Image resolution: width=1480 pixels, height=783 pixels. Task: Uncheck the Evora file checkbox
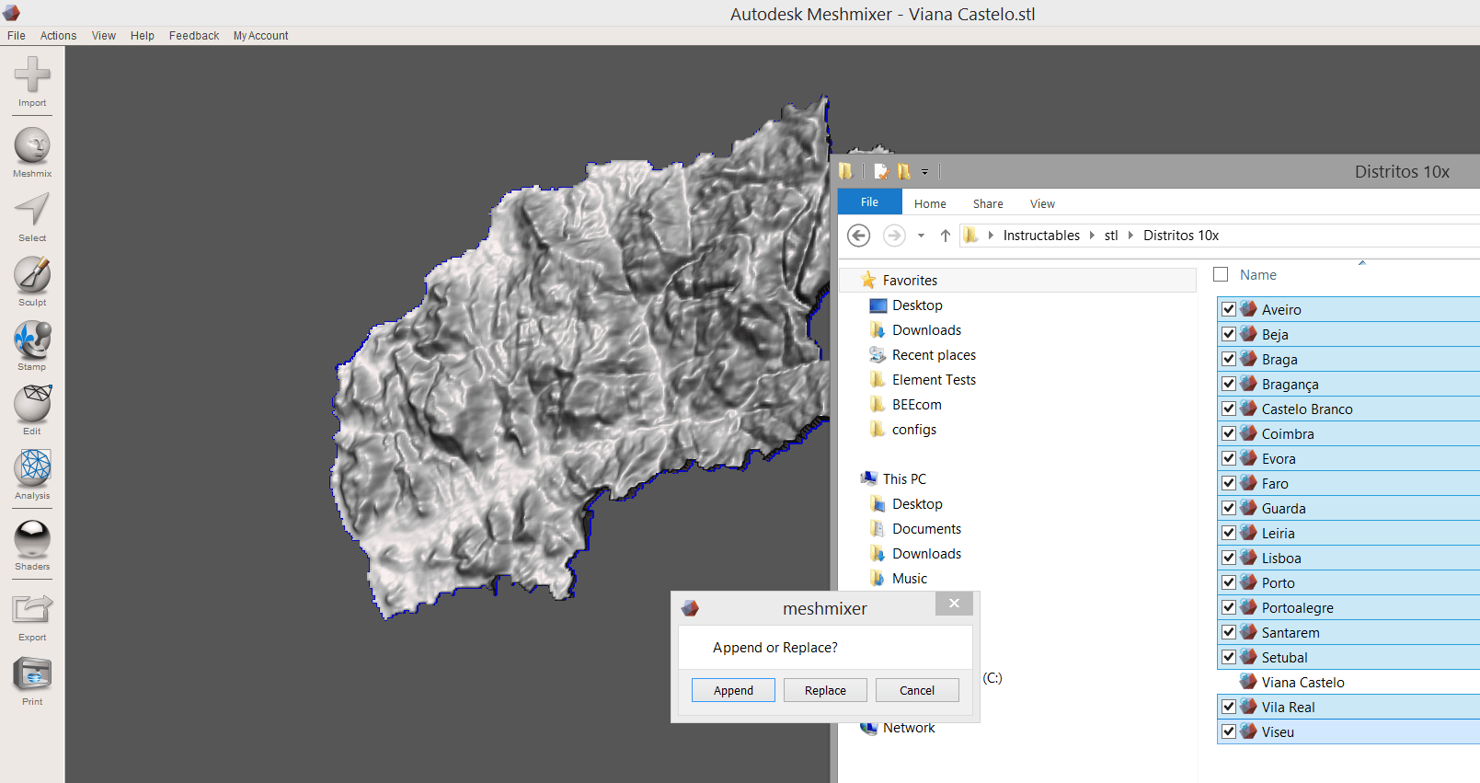[x=1229, y=458]
